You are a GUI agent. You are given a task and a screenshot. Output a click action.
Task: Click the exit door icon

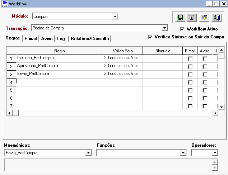coord(216,17)
